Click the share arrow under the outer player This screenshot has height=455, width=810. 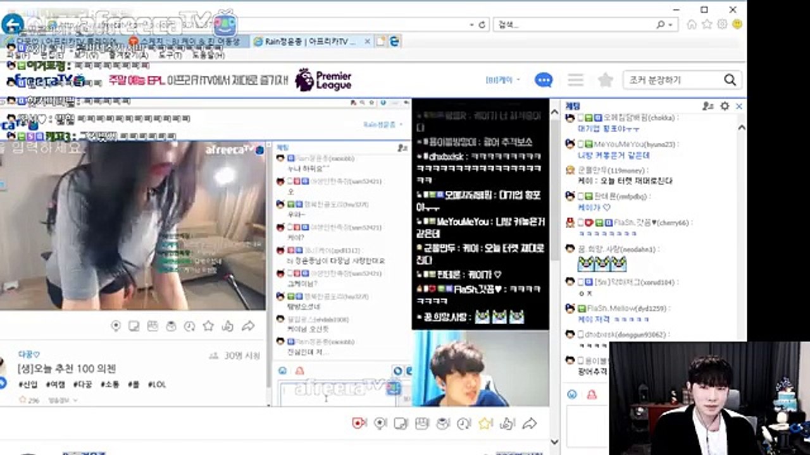[x=530, y=423]
